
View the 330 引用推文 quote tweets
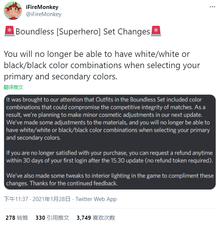tap(52, 218)
